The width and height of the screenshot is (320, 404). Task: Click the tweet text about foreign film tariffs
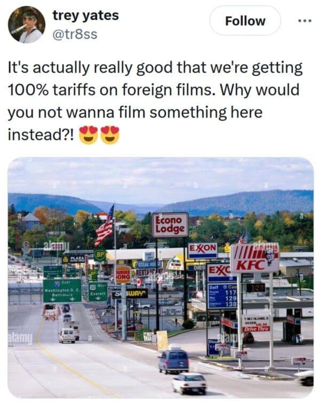pyautogui.click(x=155, y=101)
